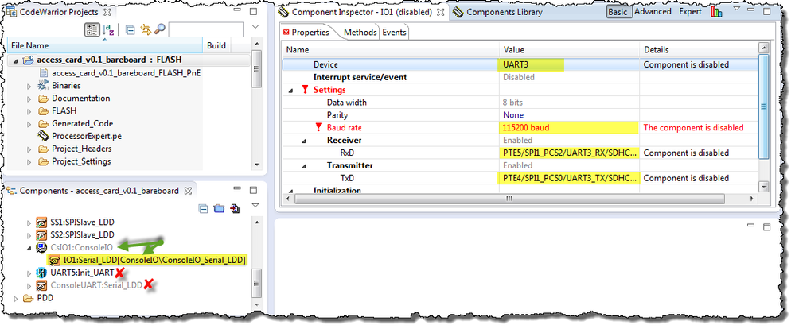Expand the PDD folder in Components

coord(16,299)
